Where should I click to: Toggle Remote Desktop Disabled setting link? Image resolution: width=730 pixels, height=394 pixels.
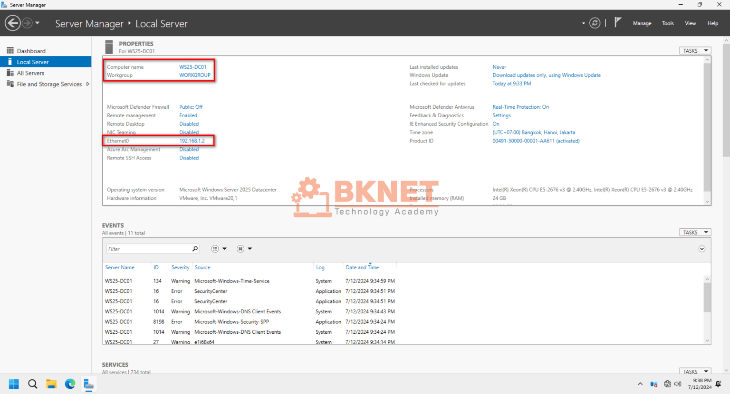[x=189, y=124]
